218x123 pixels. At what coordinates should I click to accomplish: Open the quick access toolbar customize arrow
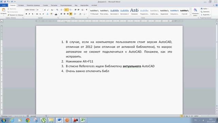tap(15, 1)
